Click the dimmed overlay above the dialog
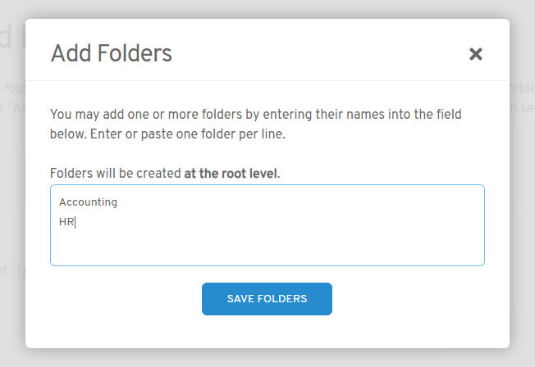This screenshot has height=367, width=535. tap(267, 8)
